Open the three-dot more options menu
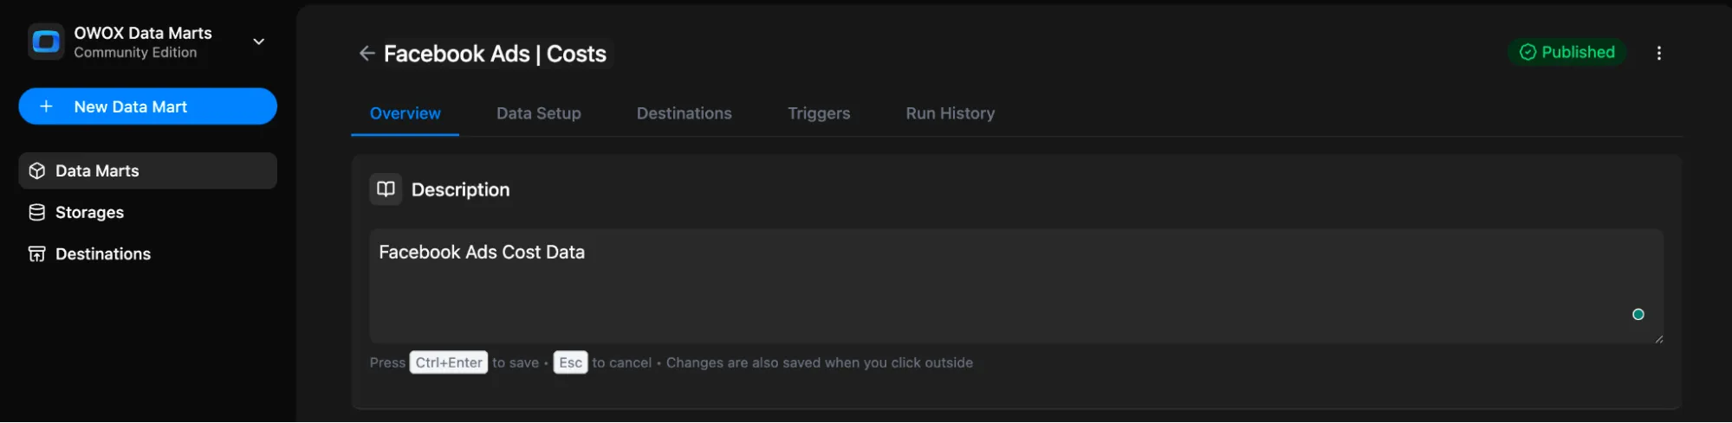 pos(1658,53)
